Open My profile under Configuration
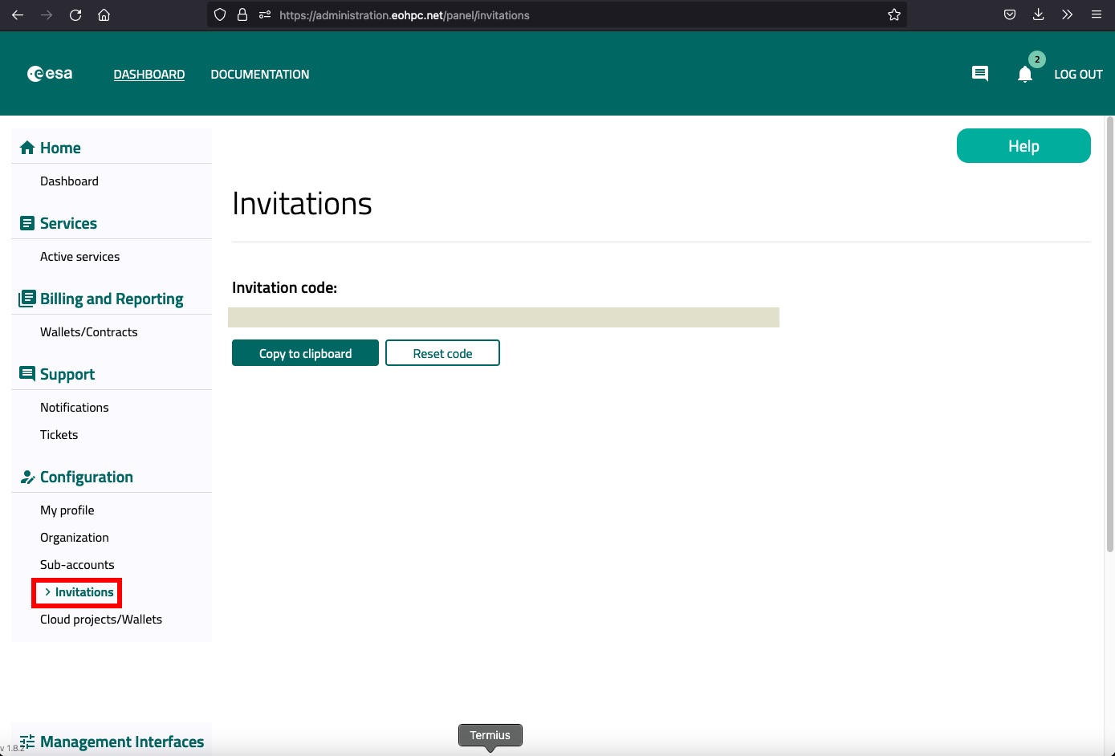Screen dimensions: 1115x756 (67, 510)
